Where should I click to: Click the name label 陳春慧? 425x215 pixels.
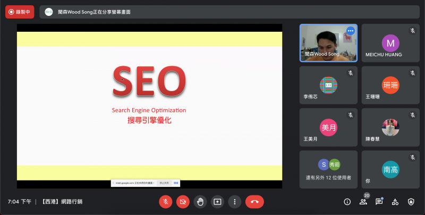click(x=372, y=139)
